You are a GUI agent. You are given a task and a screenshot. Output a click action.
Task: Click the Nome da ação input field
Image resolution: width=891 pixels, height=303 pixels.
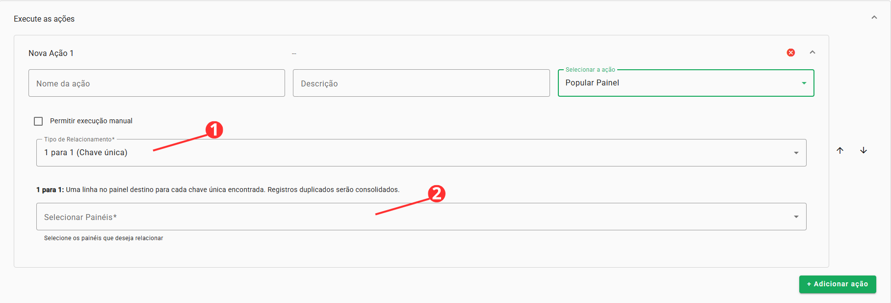click(157, 83)
